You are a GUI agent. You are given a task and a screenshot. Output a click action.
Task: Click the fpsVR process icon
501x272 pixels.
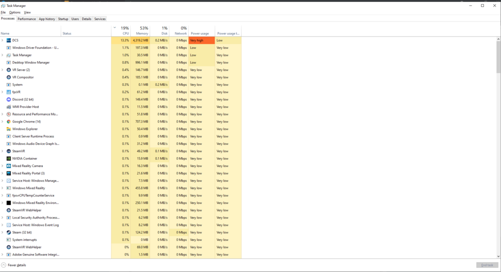[x=9, y=92]
